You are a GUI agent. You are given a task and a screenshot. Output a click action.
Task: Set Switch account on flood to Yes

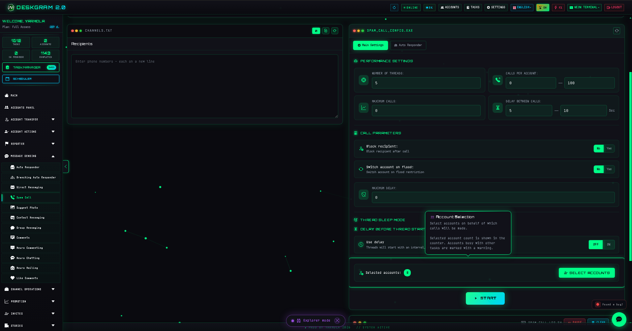[x=609, y=169]
